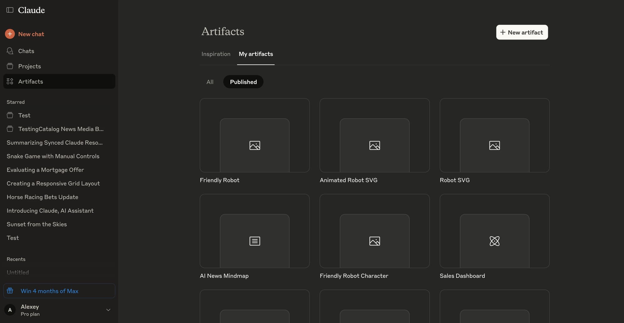Open Projects via its folder icon

point(10,66)
